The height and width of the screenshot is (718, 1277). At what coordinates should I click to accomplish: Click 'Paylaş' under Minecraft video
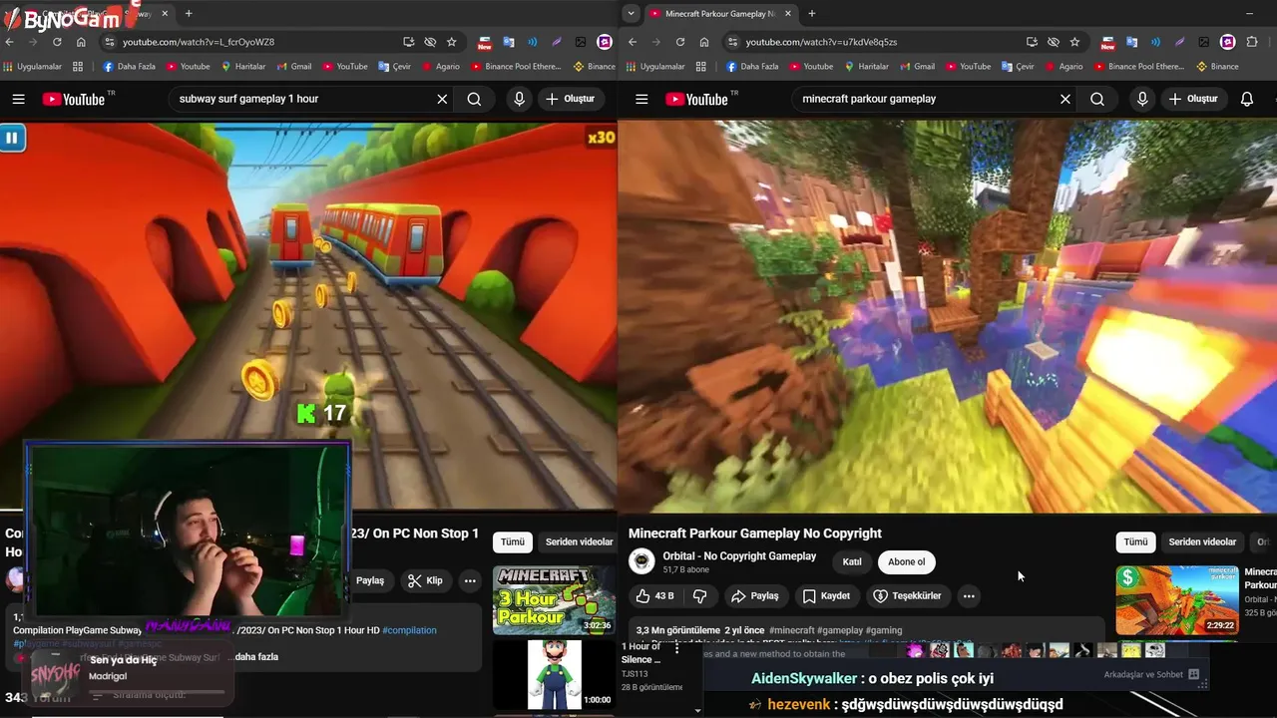(755, 595)
